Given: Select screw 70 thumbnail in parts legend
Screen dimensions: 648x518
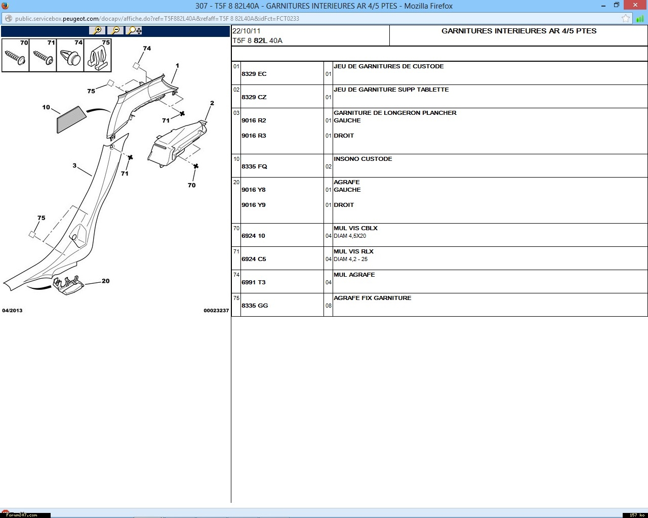Looking at the screenshot, I should (15, 56).
